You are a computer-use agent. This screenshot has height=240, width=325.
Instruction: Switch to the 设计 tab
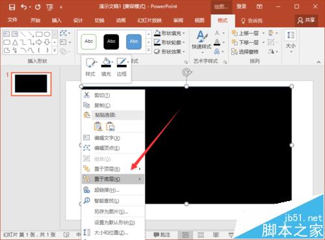pos(78,20)
